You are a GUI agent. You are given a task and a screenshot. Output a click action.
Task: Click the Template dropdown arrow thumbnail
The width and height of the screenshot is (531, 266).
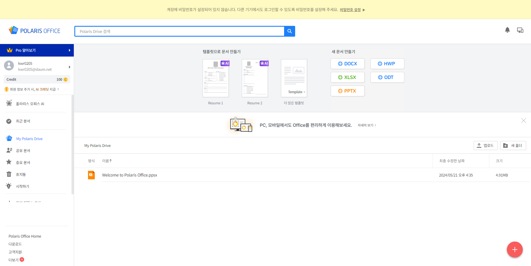click(x=294, y=78)
